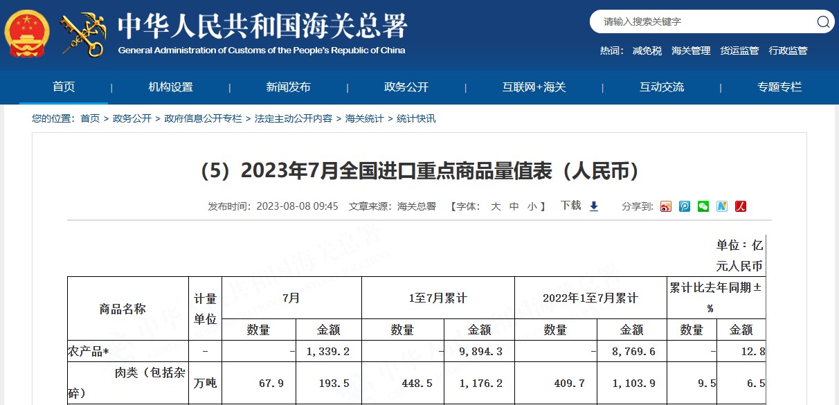The image size is (839, 405).
Task: Click the 1至7月累计 column header
Action: coord(437,298)
